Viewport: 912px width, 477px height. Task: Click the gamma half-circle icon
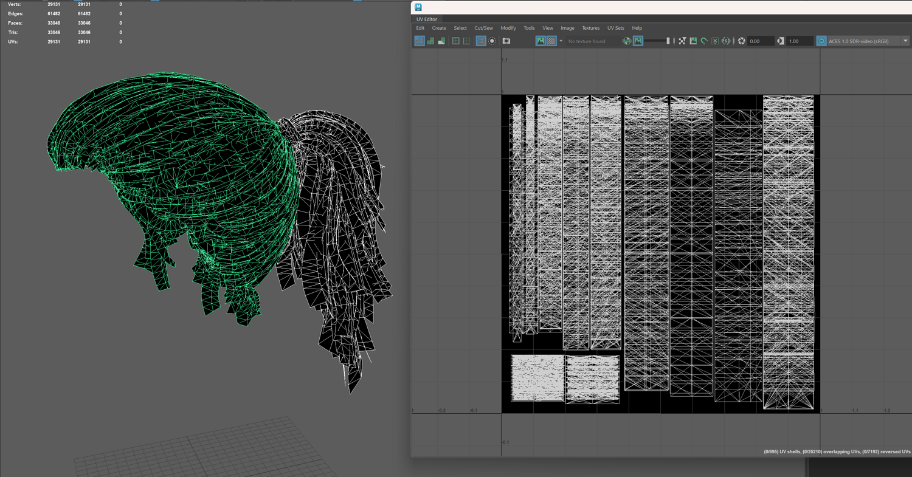click(x=781, y=41)
